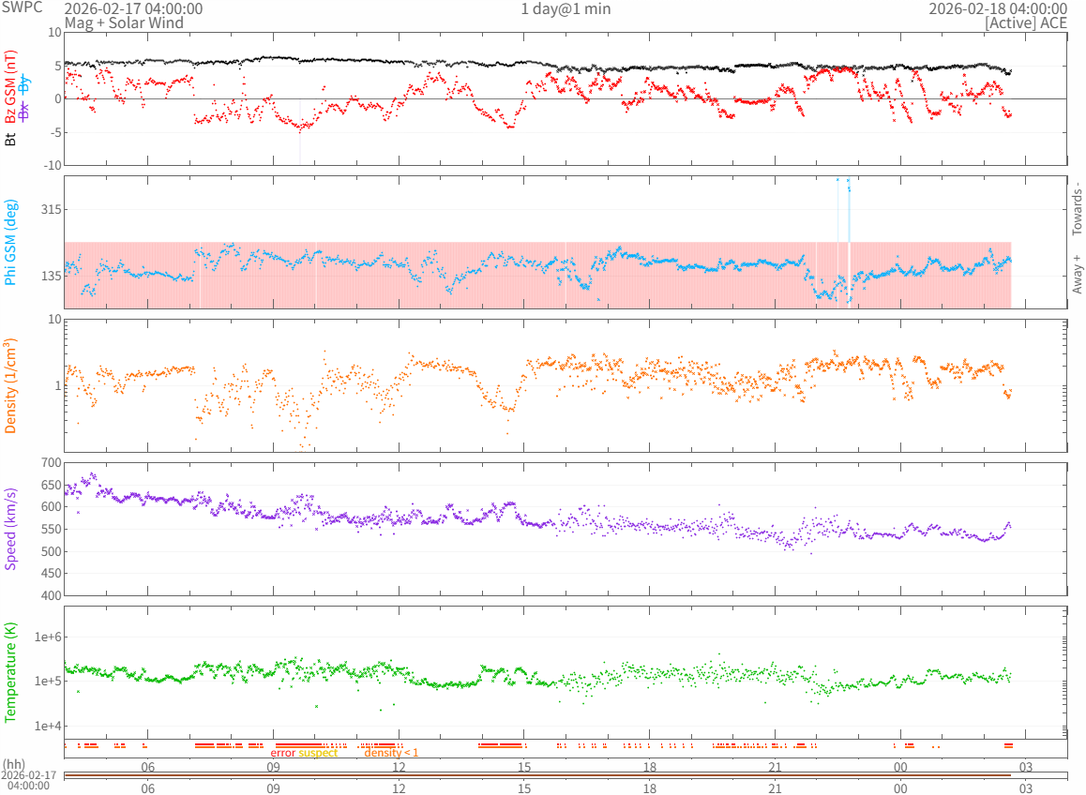Click the Phi GSM (deg) axis label
Image resolution: width=1086 pixels, height=795 pixels.
tap(11, 243)
